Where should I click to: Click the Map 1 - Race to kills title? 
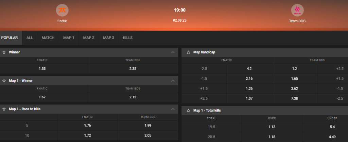point(24,109)
